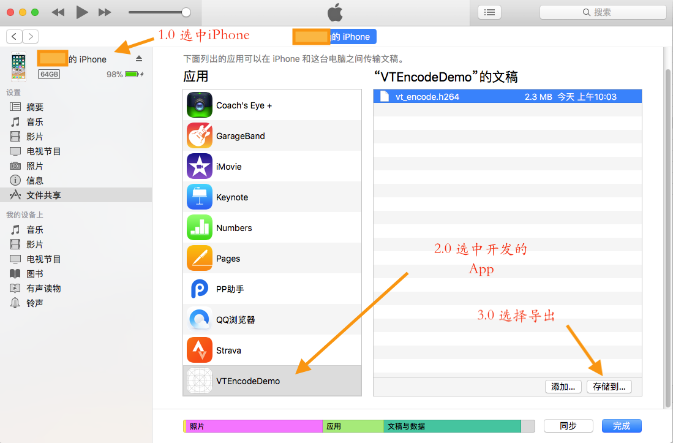Click the 添加... button
Screen dimensions: 673x443
coord(563,387)
